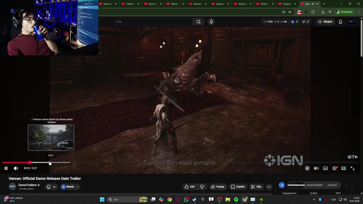The image size is (363, 204).
Task: Click the 0:21 preview thumbnail
Action: (51, 138)
